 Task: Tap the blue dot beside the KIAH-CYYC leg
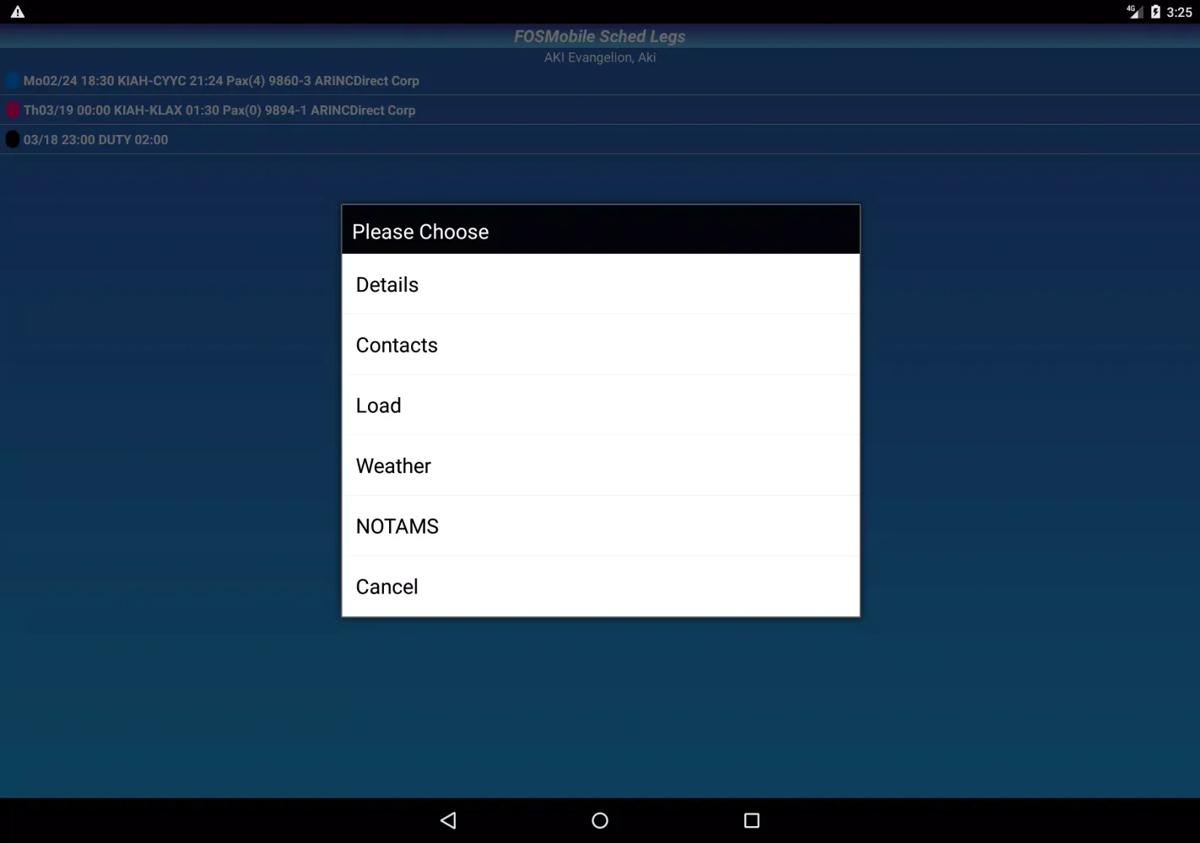coord(12,80)
